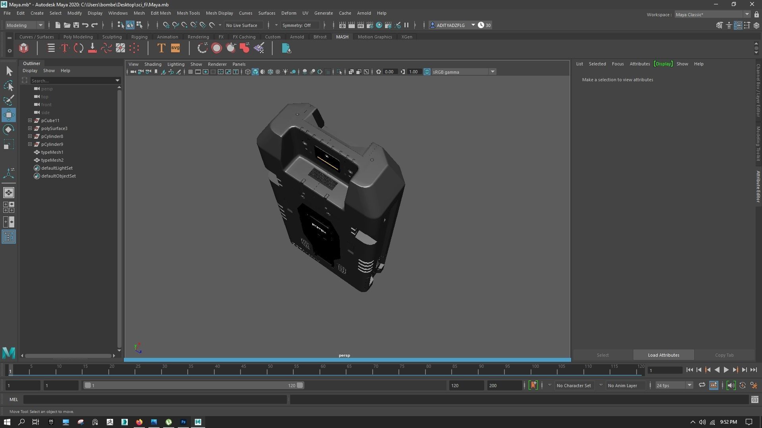The width and height of the screenshot is (762, 428).
Task: Save the scene with disk icon
Action: click(x=76, y=25)
